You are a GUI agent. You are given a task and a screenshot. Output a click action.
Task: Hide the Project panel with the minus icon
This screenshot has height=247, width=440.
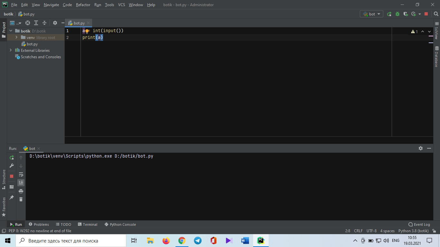coord(63,23)
